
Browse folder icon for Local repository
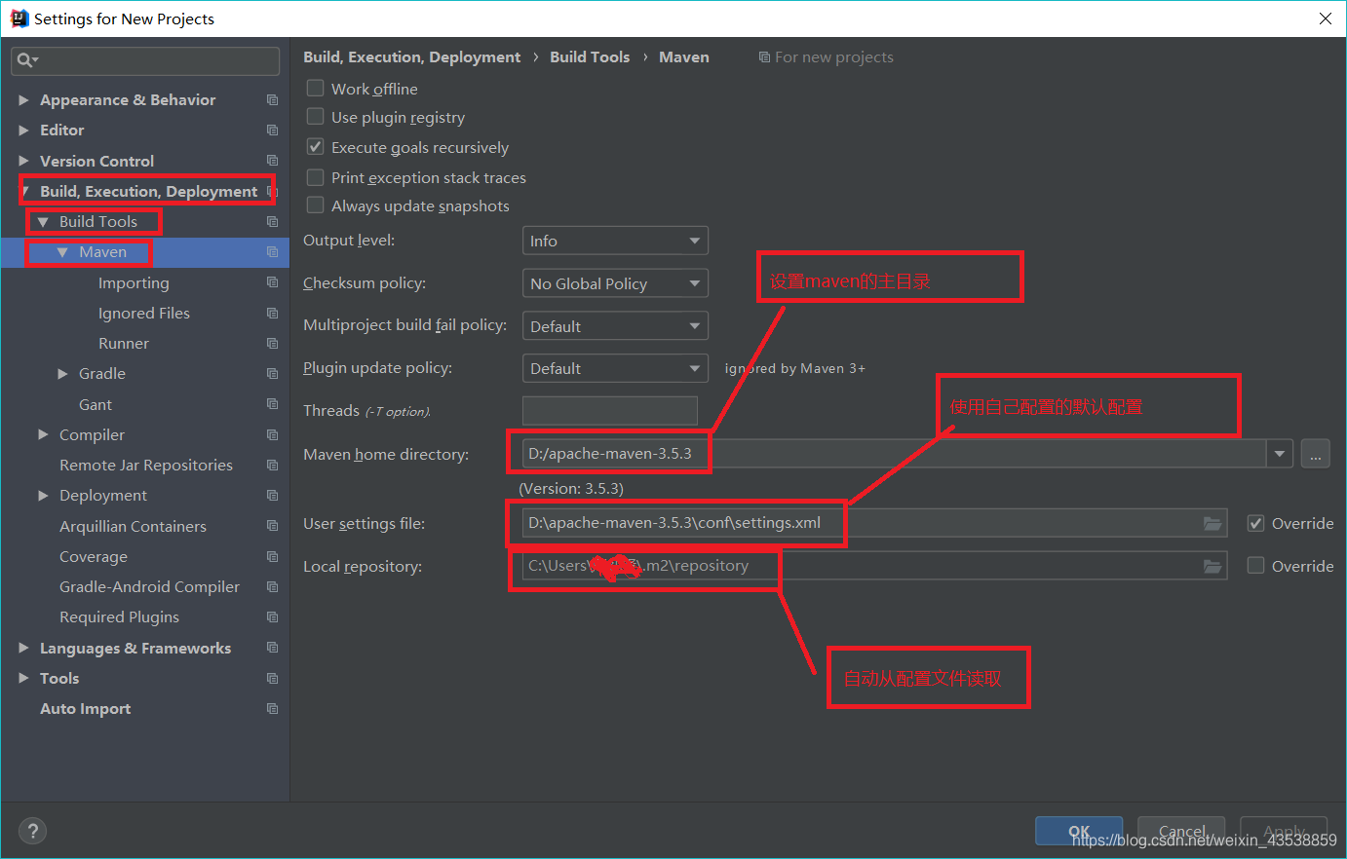(1212, 566)
